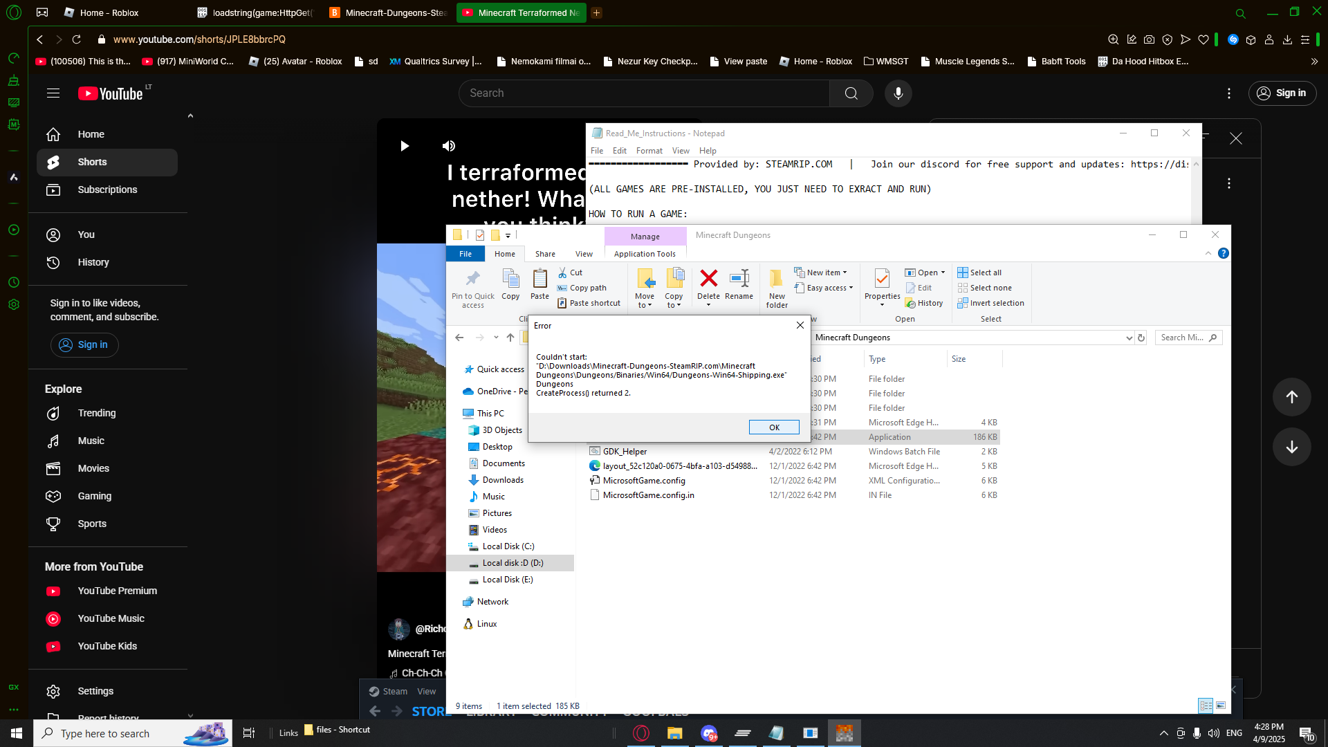
Task: Click Paste shortcut in ribbon
Action: coord(589,303)
